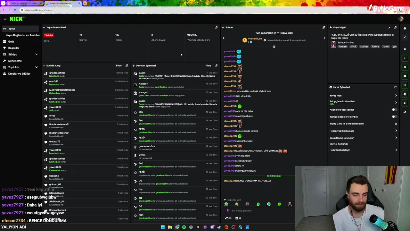Open File Explorer from taskbar
410x231 pixels.
coord(170,227)
